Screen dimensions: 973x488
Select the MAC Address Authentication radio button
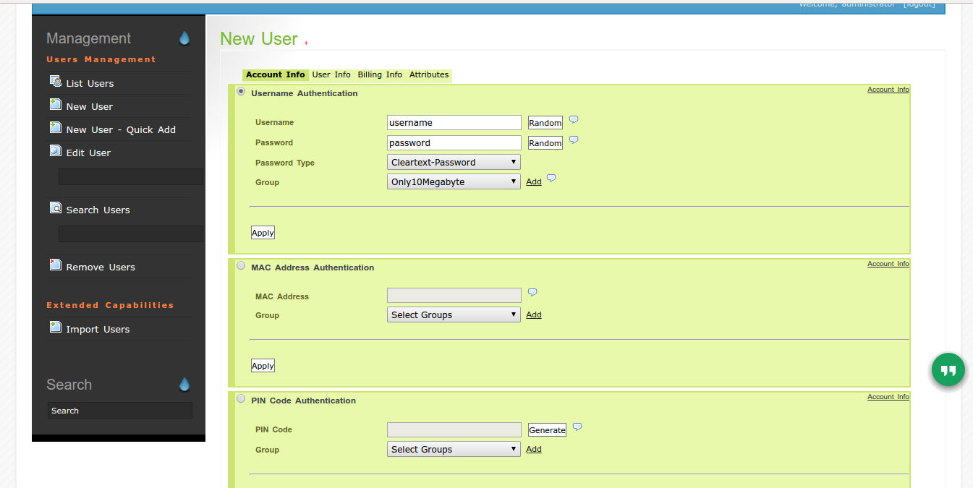coord(241,265)
